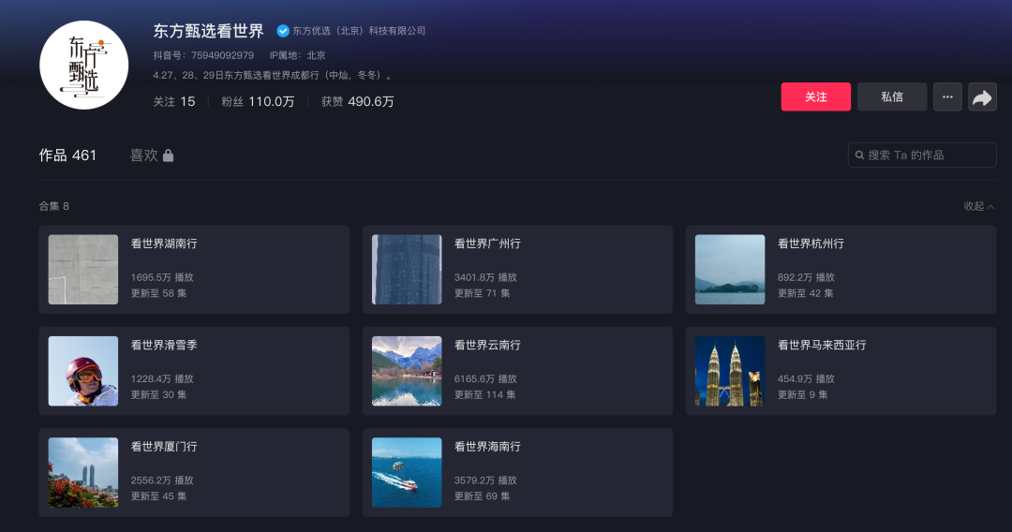Click the 6165.6万 播放 play count
Viewport: 1012px width, 532px height.
485,378
